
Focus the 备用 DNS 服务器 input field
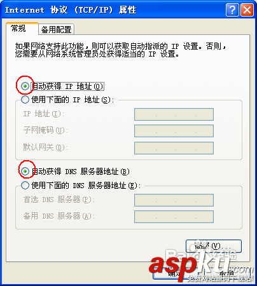[174, 217]
